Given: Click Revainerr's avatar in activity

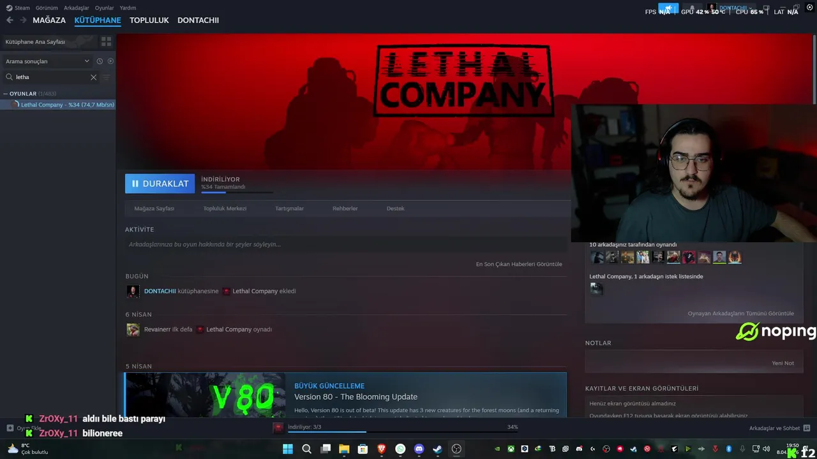Looking at the screenshot, I should tap(133, 330).
